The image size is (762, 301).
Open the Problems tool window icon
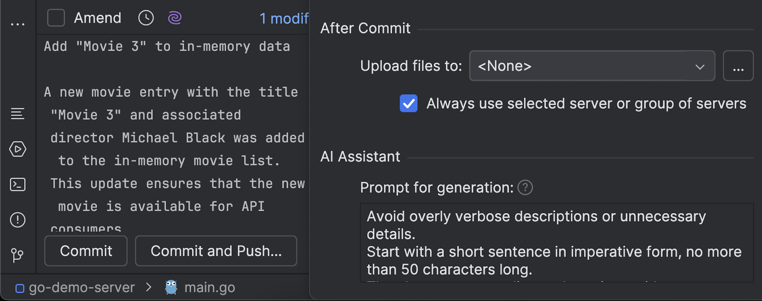(18, 220)
